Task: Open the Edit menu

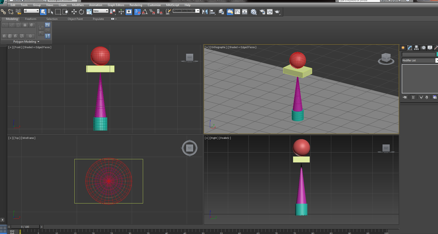Action: pos(13,5)
